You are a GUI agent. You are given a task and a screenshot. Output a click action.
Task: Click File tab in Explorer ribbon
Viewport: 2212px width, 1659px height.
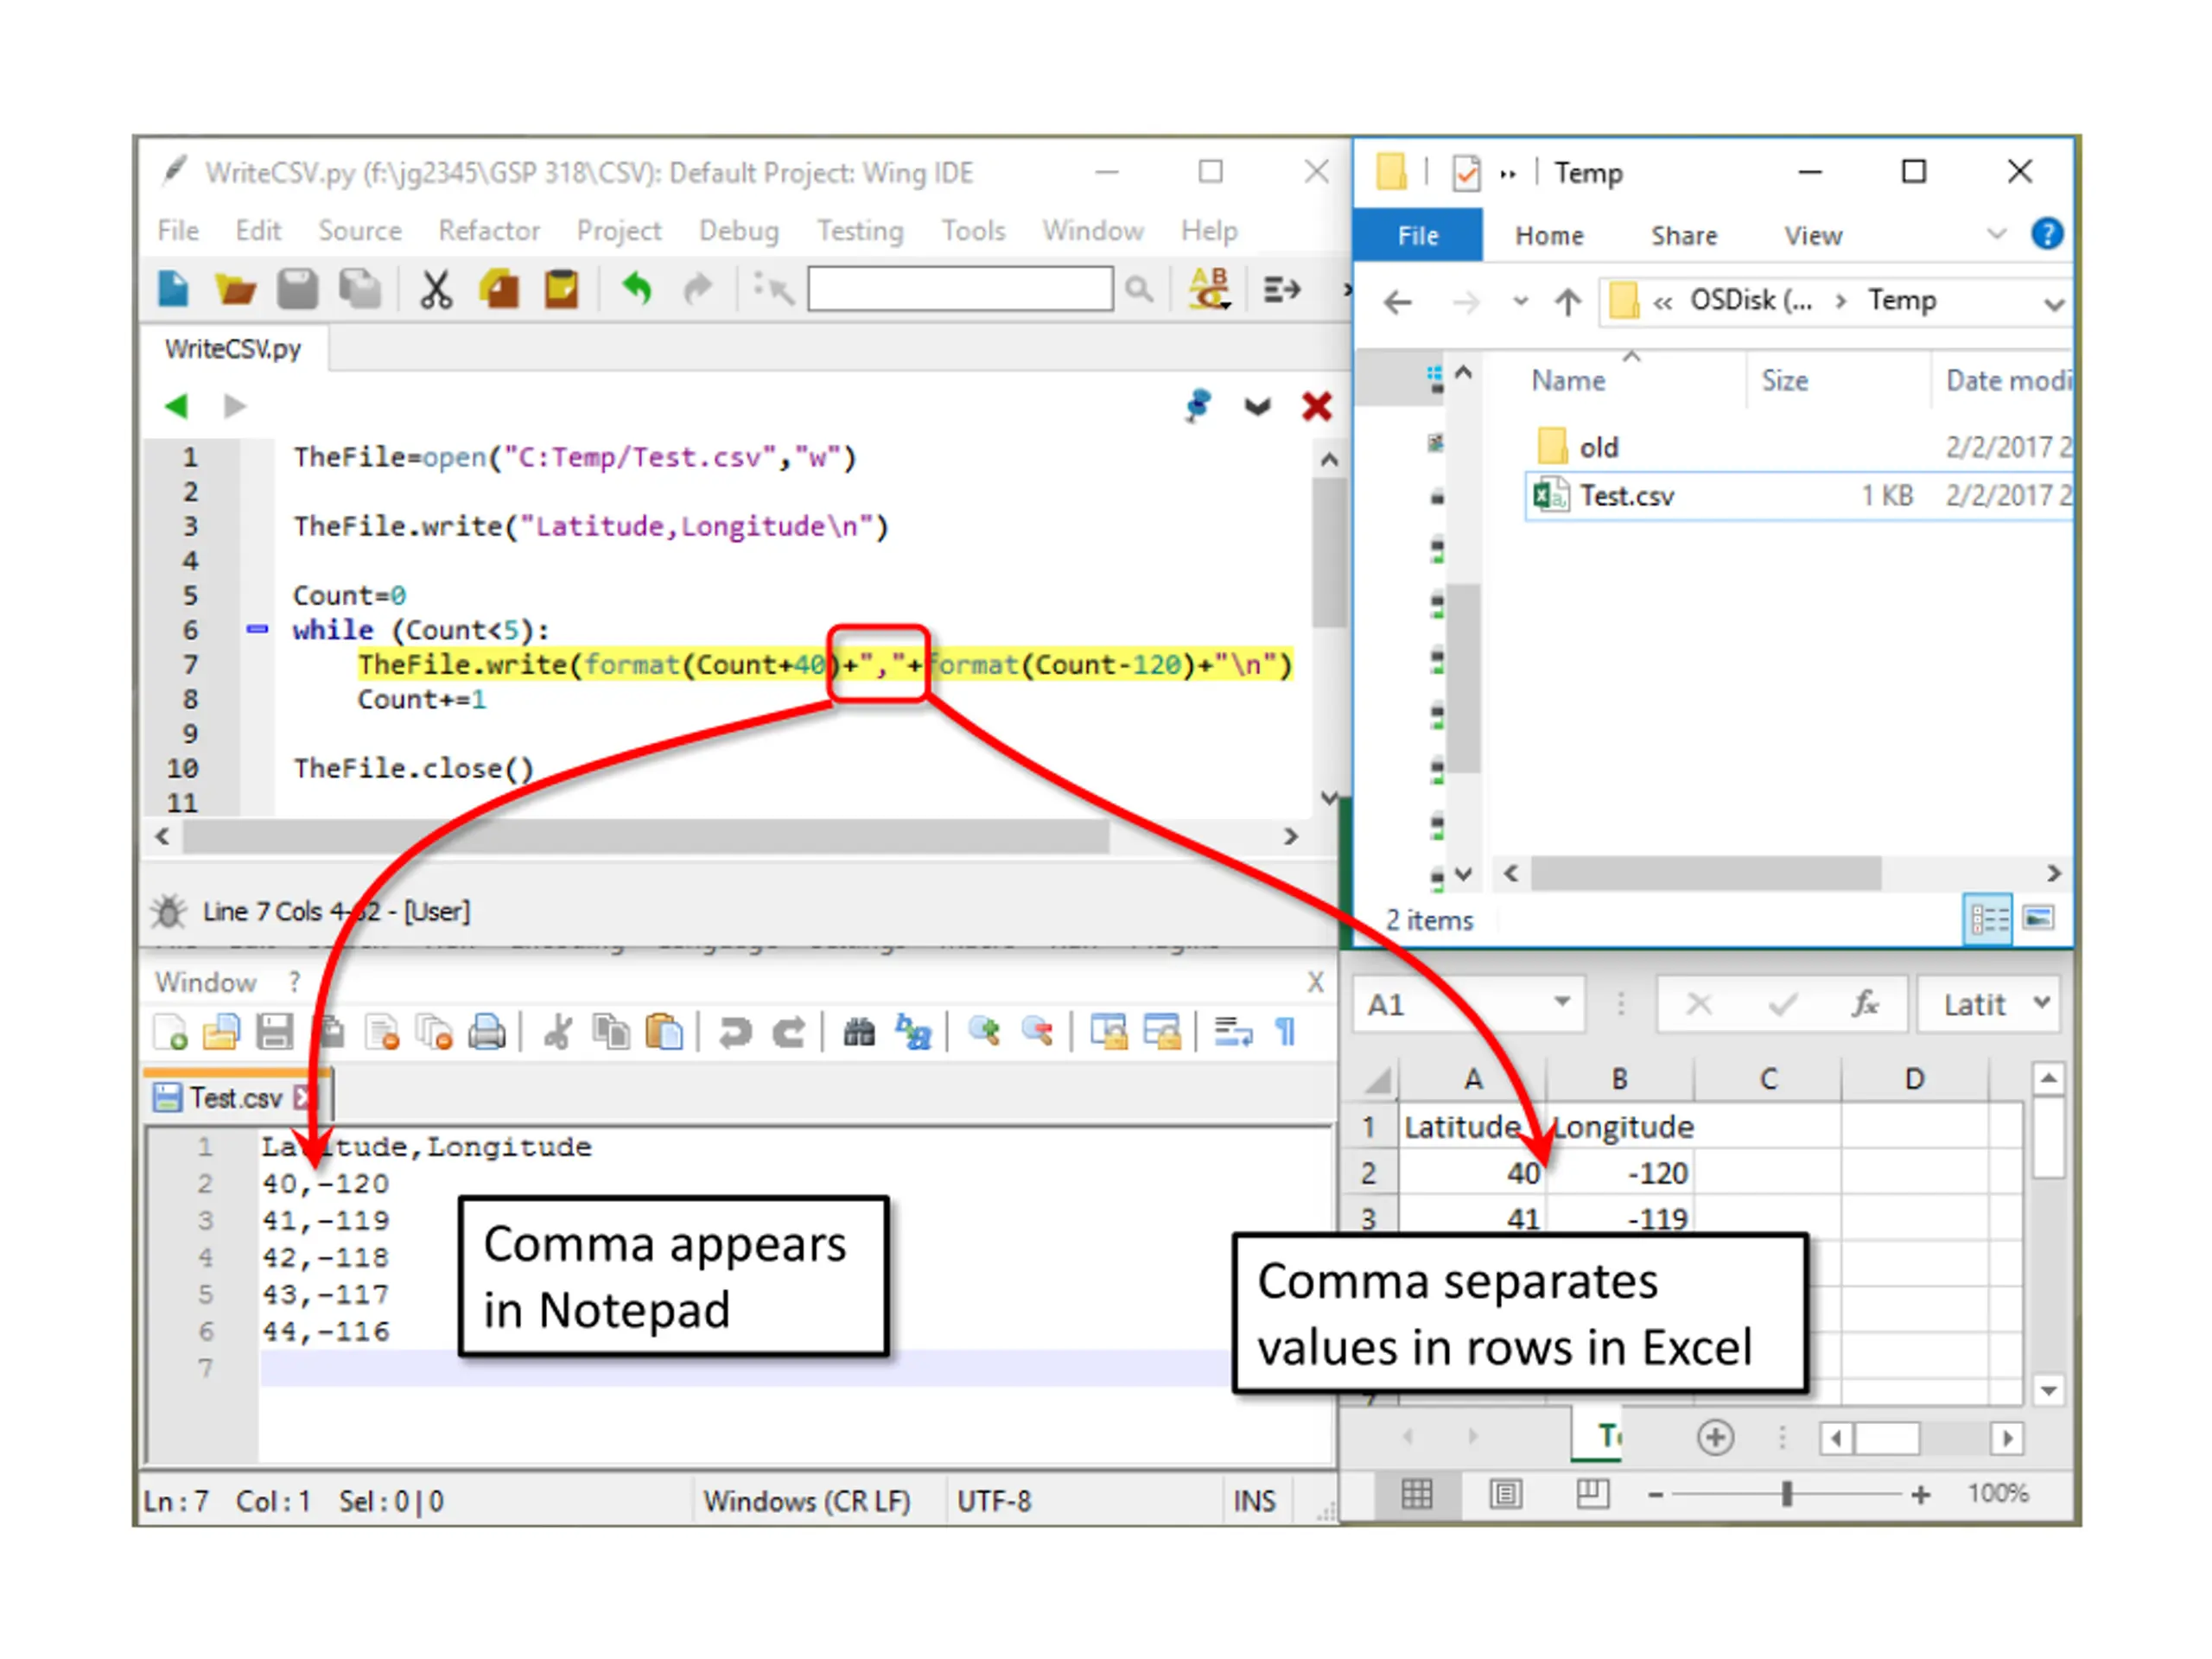pyautogui.click(x=1418, y=236)
